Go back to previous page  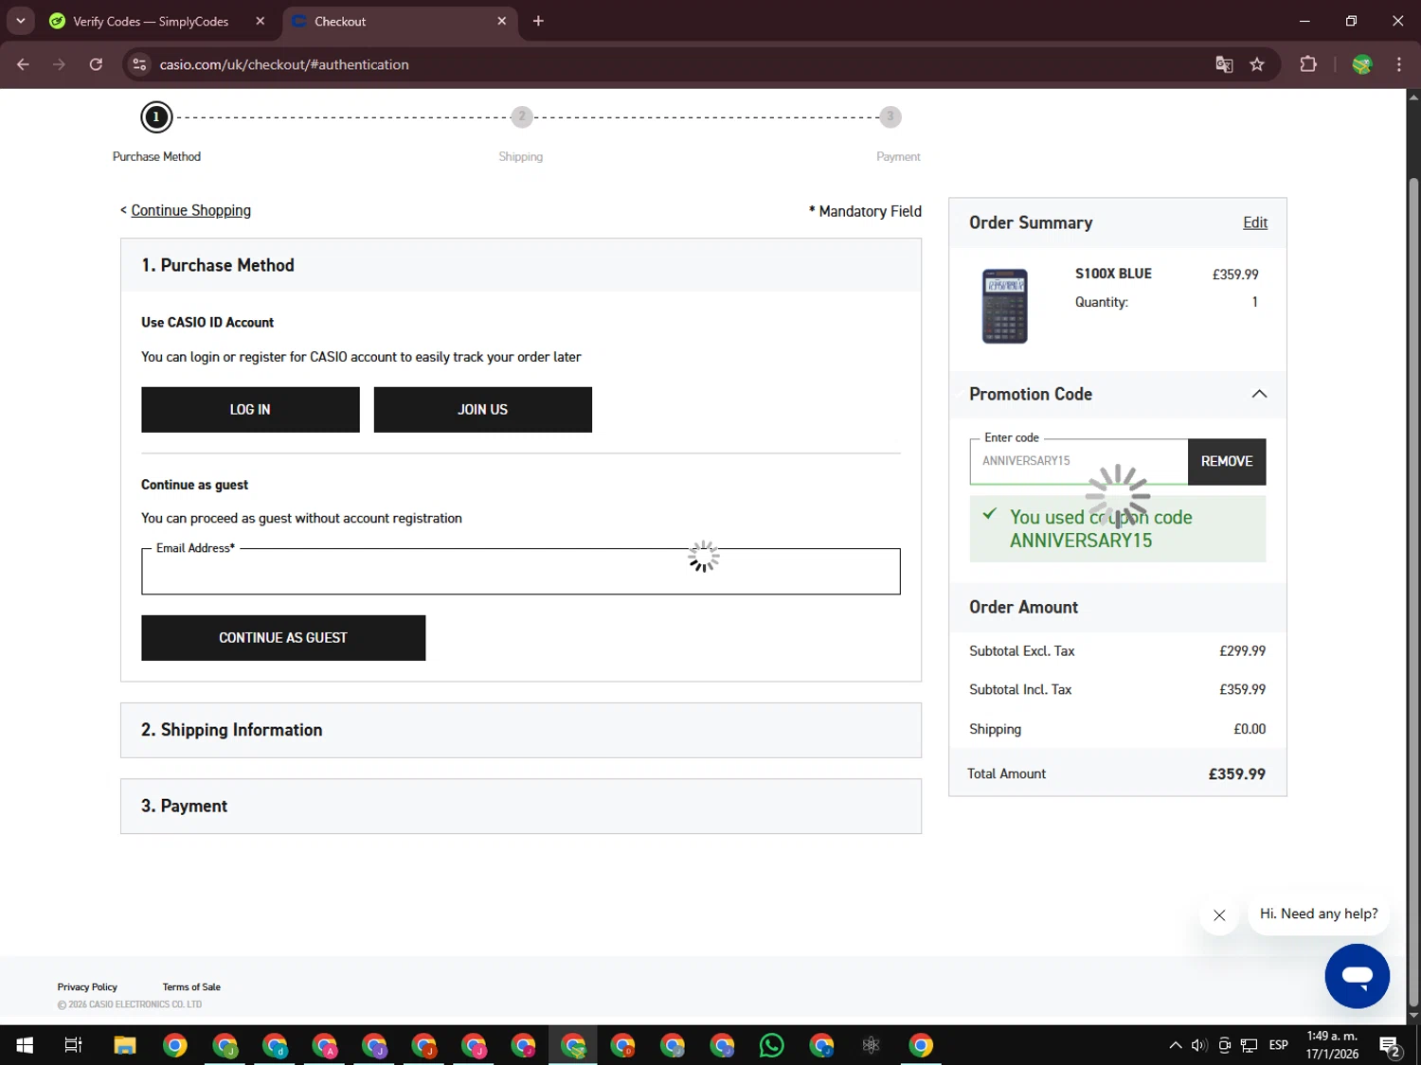pos(23,64)
